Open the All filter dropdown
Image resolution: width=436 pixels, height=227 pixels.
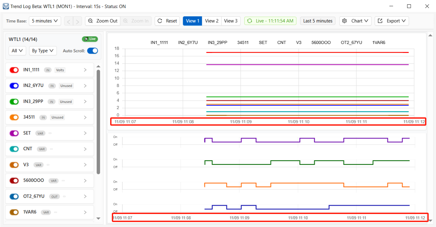tap(17, 51)
